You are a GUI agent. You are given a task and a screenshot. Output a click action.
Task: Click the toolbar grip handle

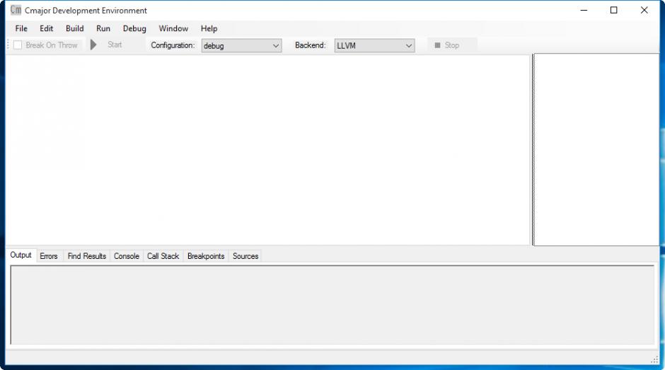(x=8, y=45)
